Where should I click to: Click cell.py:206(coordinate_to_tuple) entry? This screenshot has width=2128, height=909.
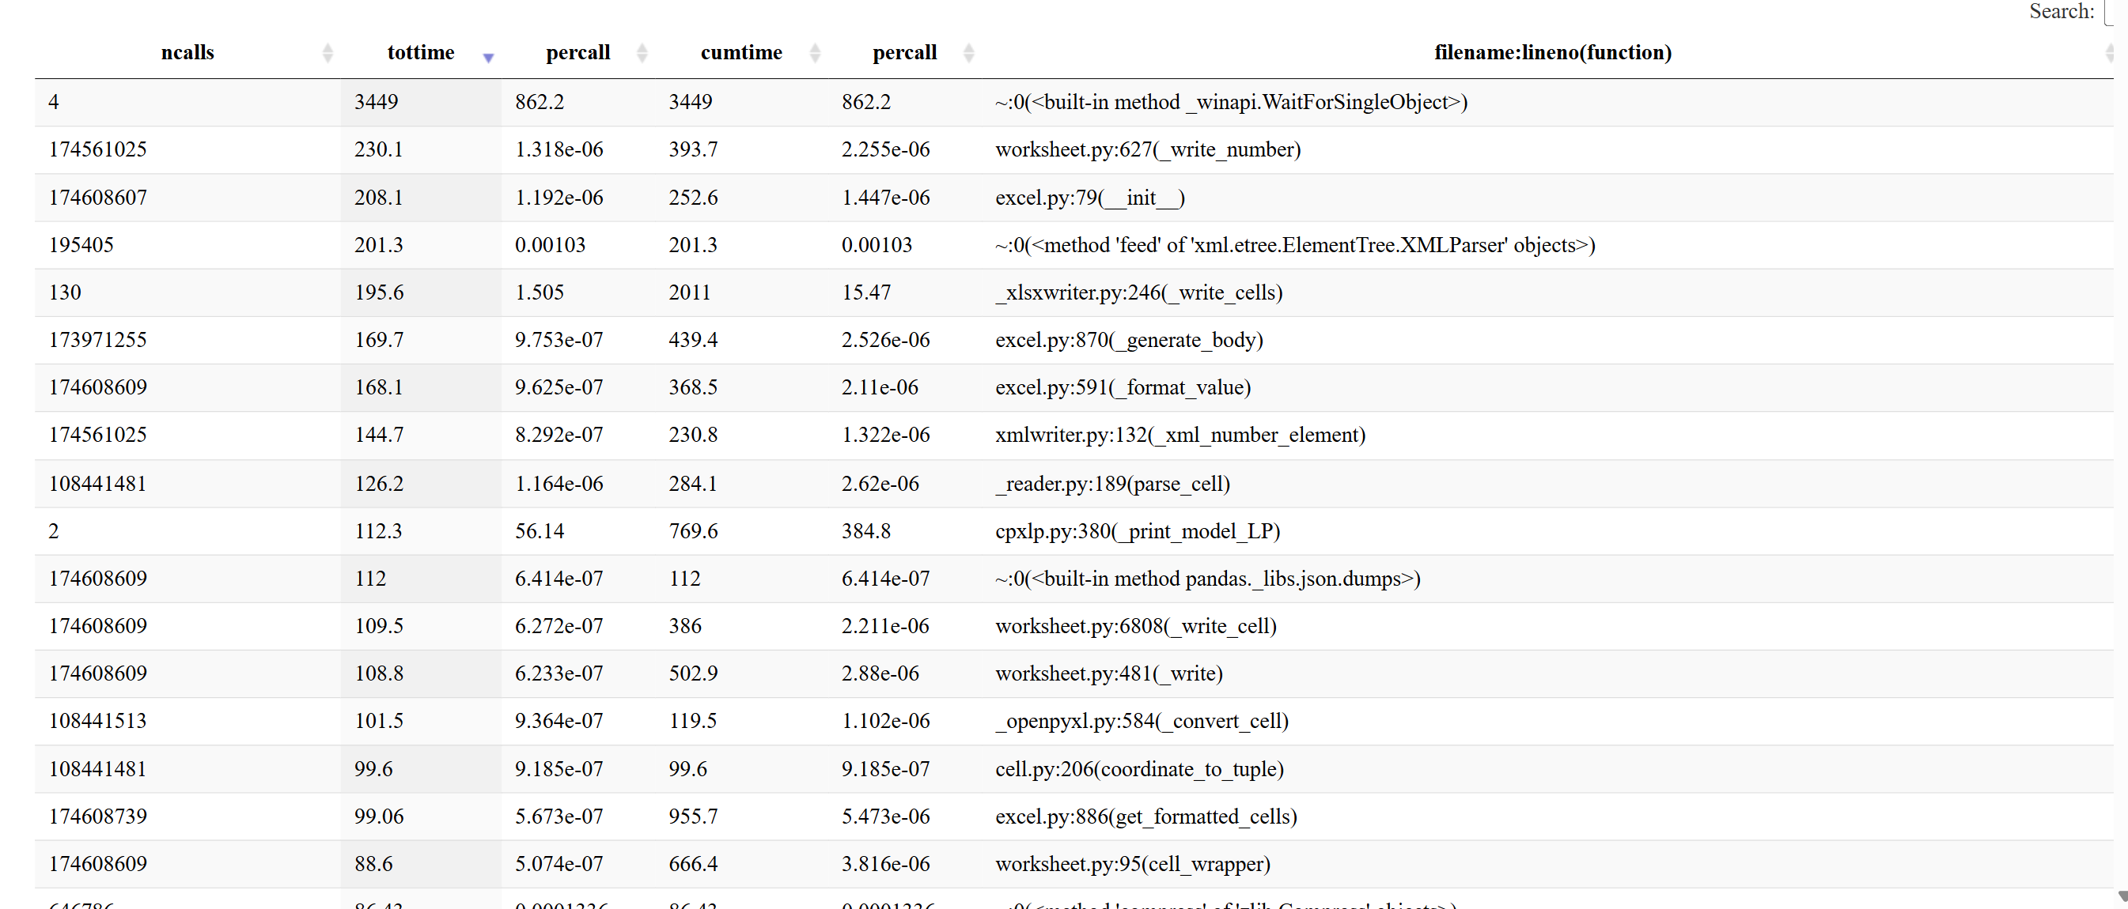tap(1139, 768)
